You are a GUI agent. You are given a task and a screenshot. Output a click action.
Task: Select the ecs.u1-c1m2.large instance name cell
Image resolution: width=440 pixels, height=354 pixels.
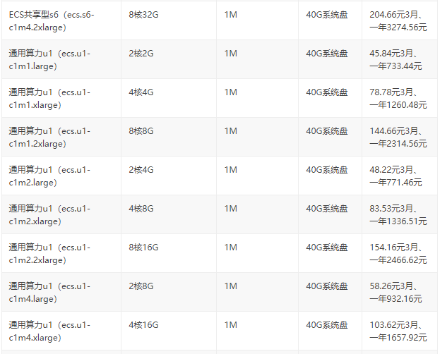(49, 176)
